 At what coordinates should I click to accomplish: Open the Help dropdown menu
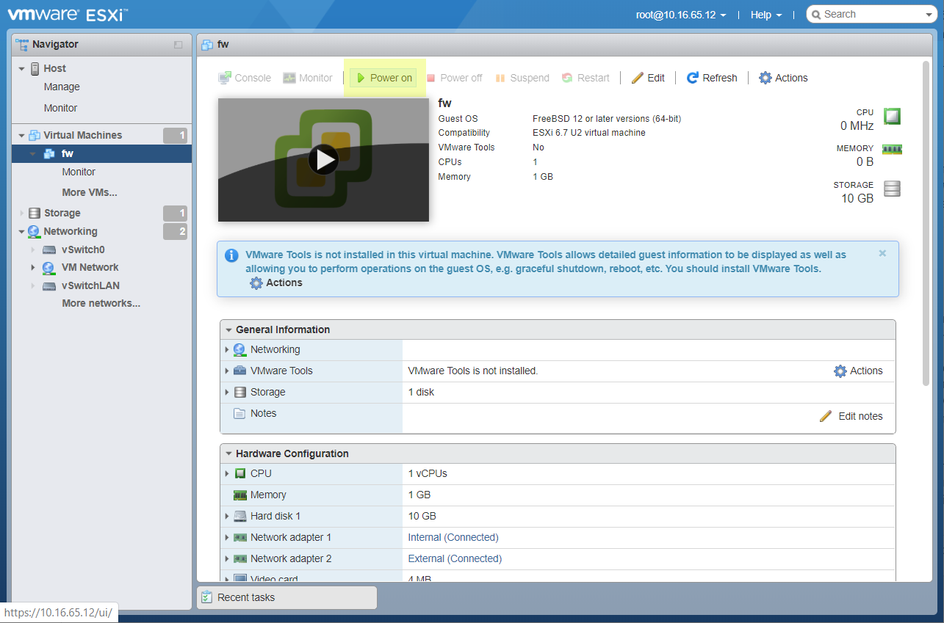pyautogui.click(x=766, y=15)
